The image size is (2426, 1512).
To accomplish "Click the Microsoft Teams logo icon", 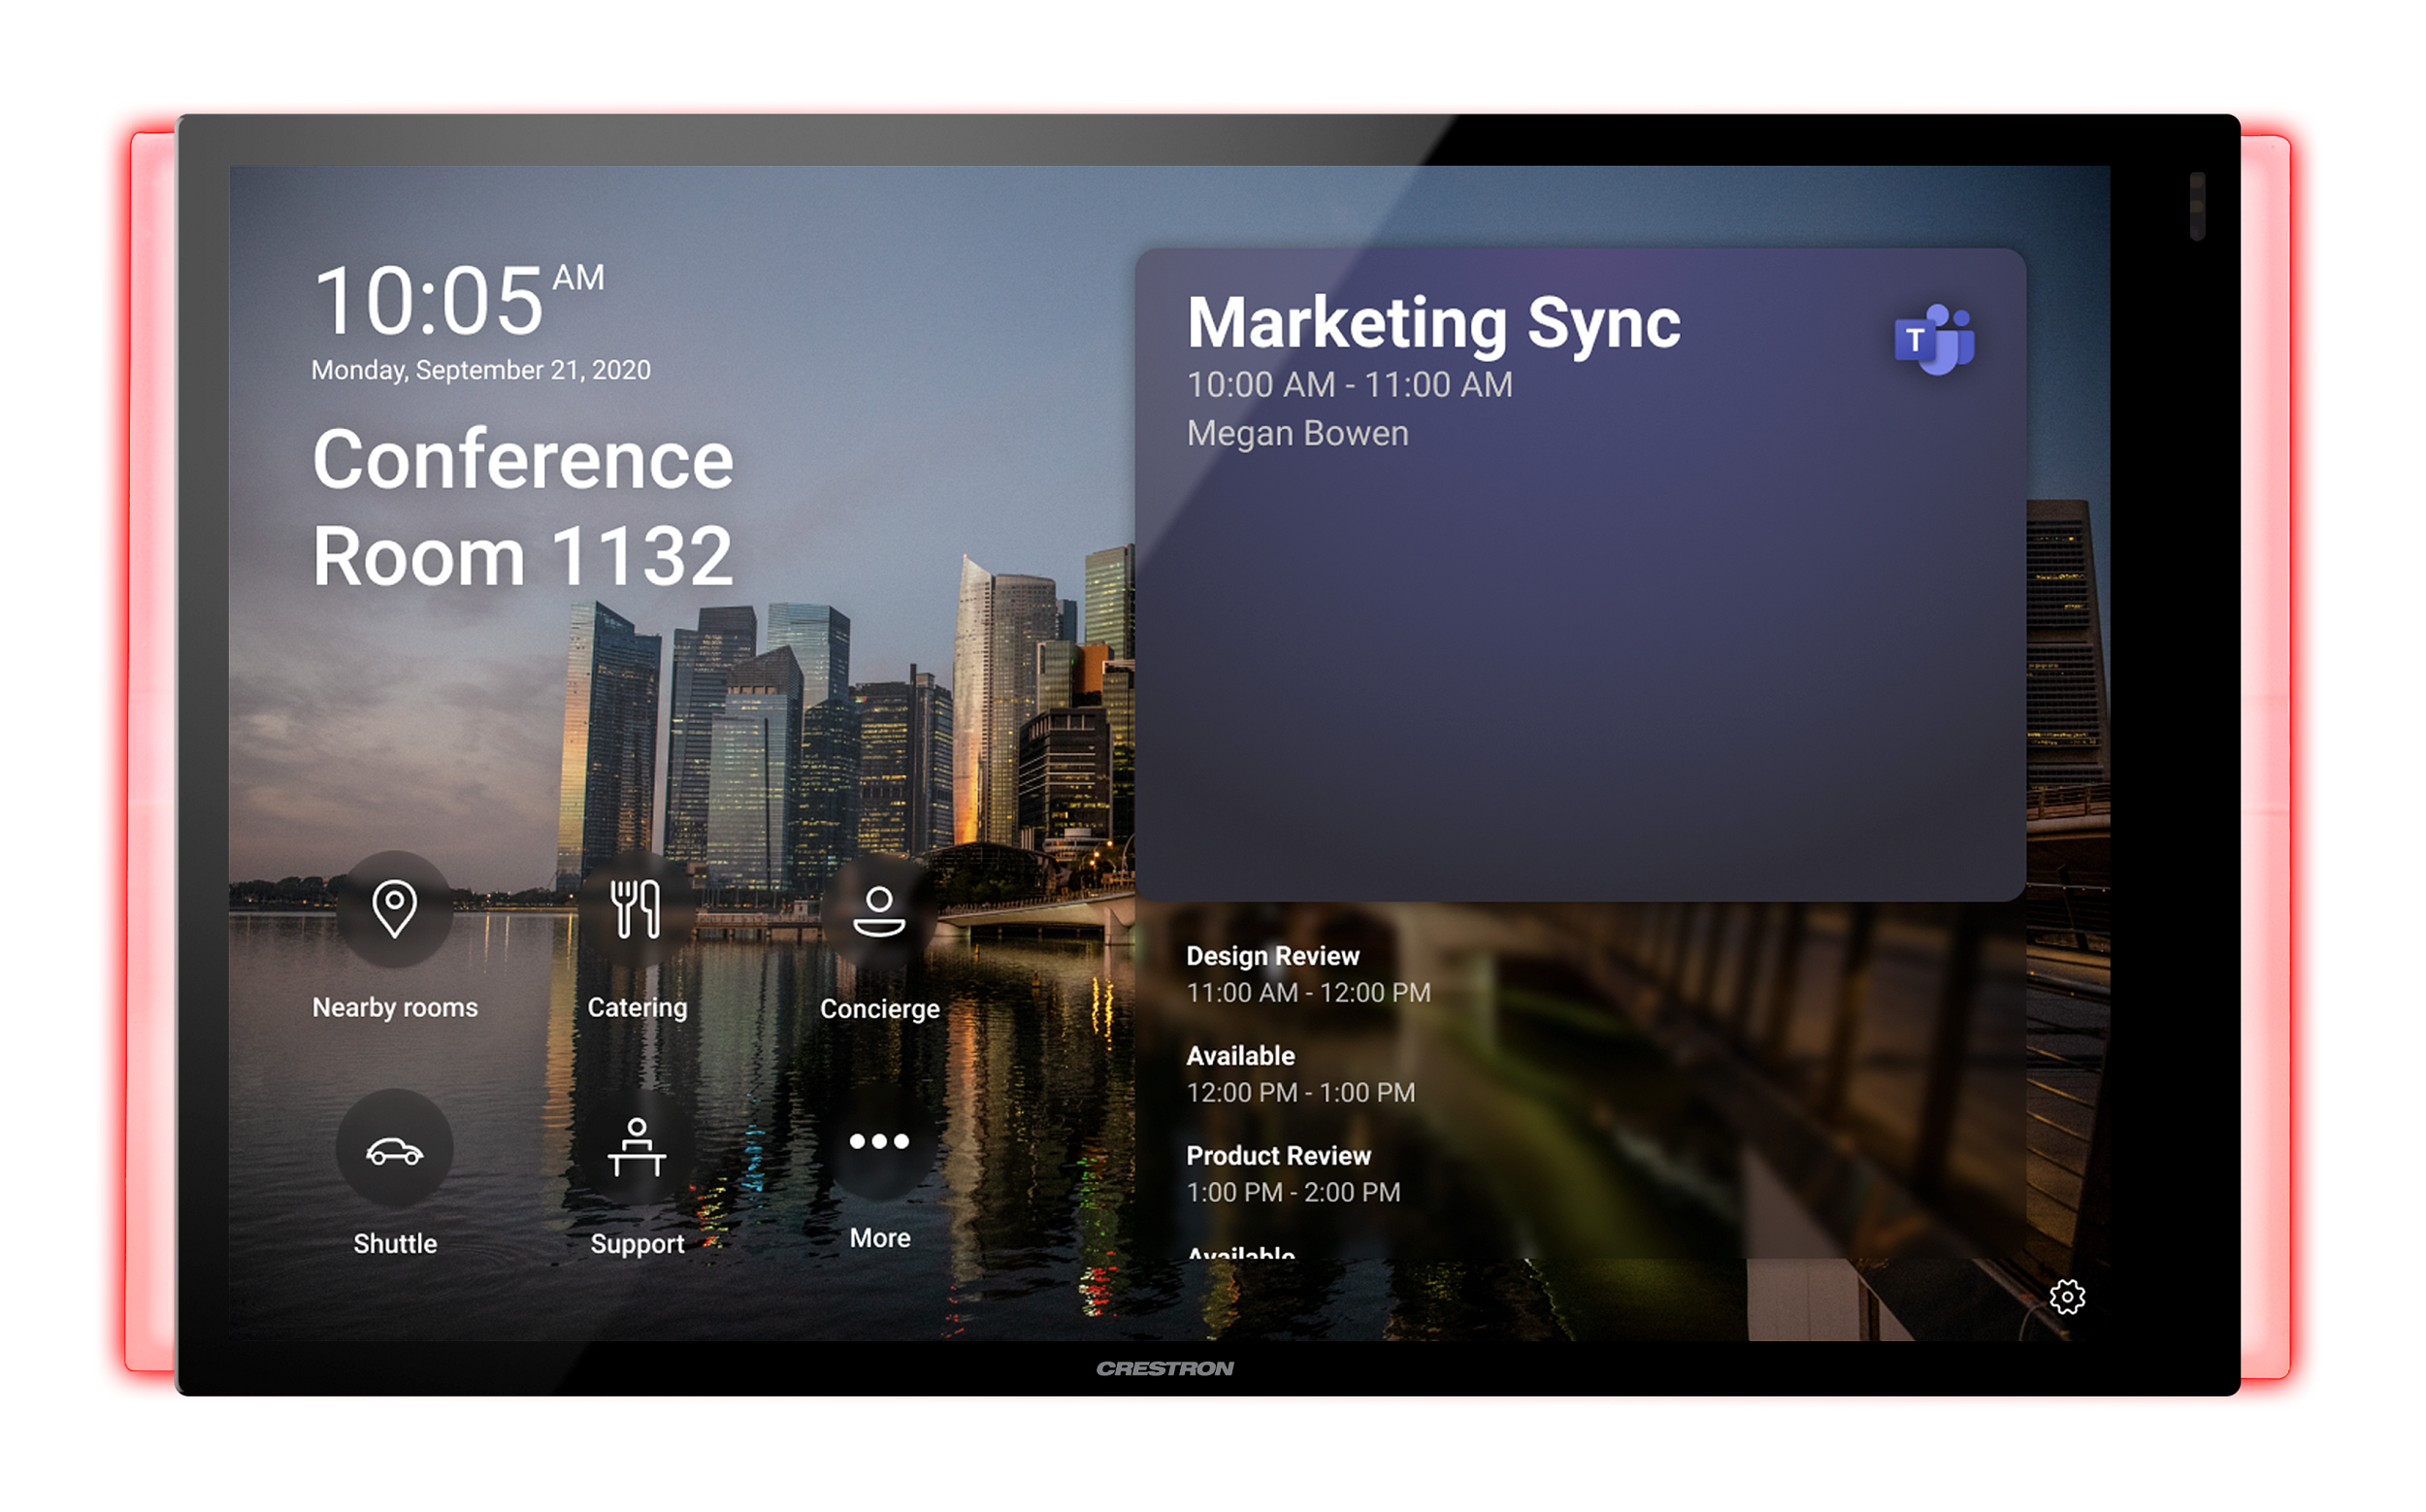I will [x=1933, y=340].
